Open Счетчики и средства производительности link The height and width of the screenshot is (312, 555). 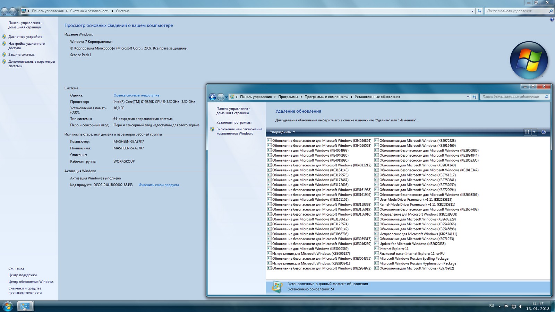click(25, 291)
